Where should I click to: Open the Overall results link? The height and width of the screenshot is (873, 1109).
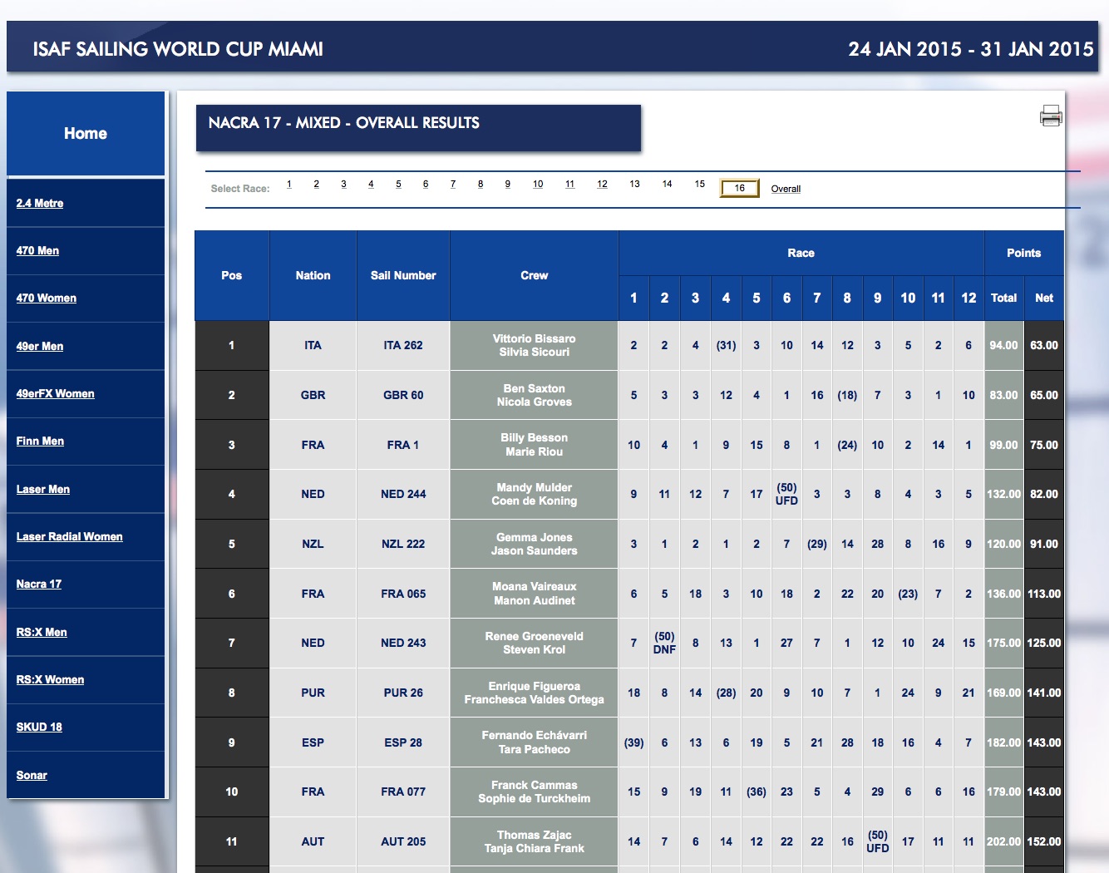(x=786, y=189)
